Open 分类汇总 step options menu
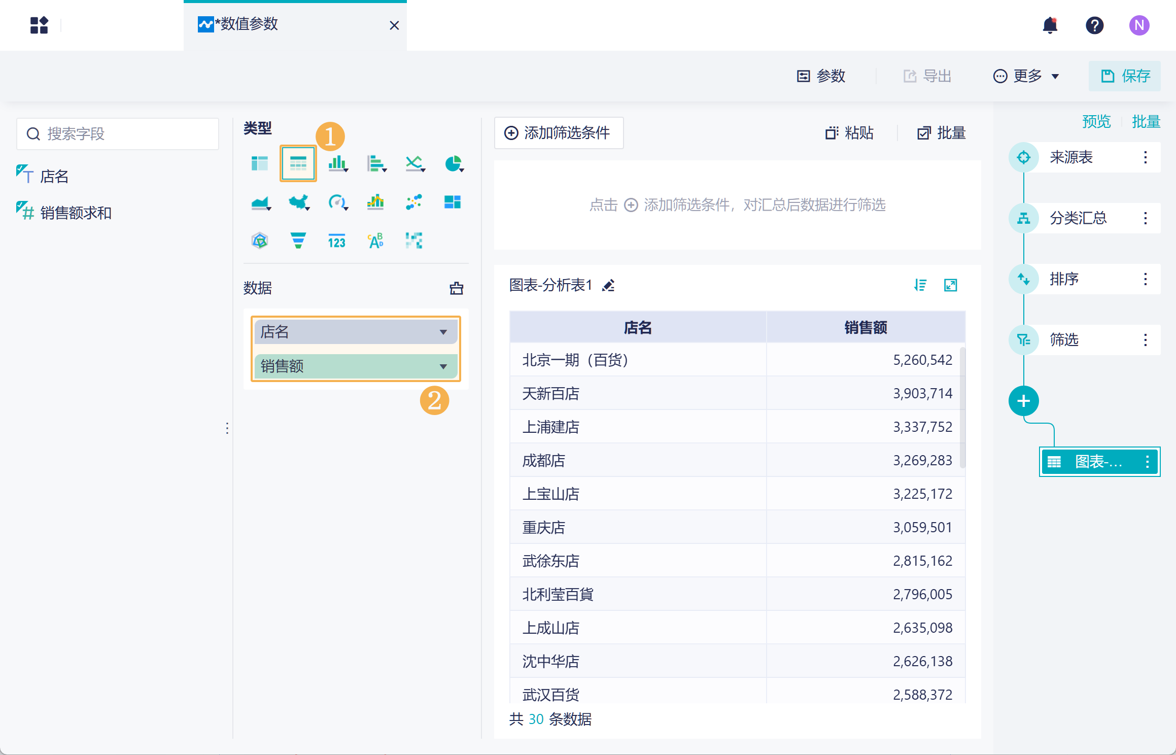1176x755 pixels. (1145, 218)
